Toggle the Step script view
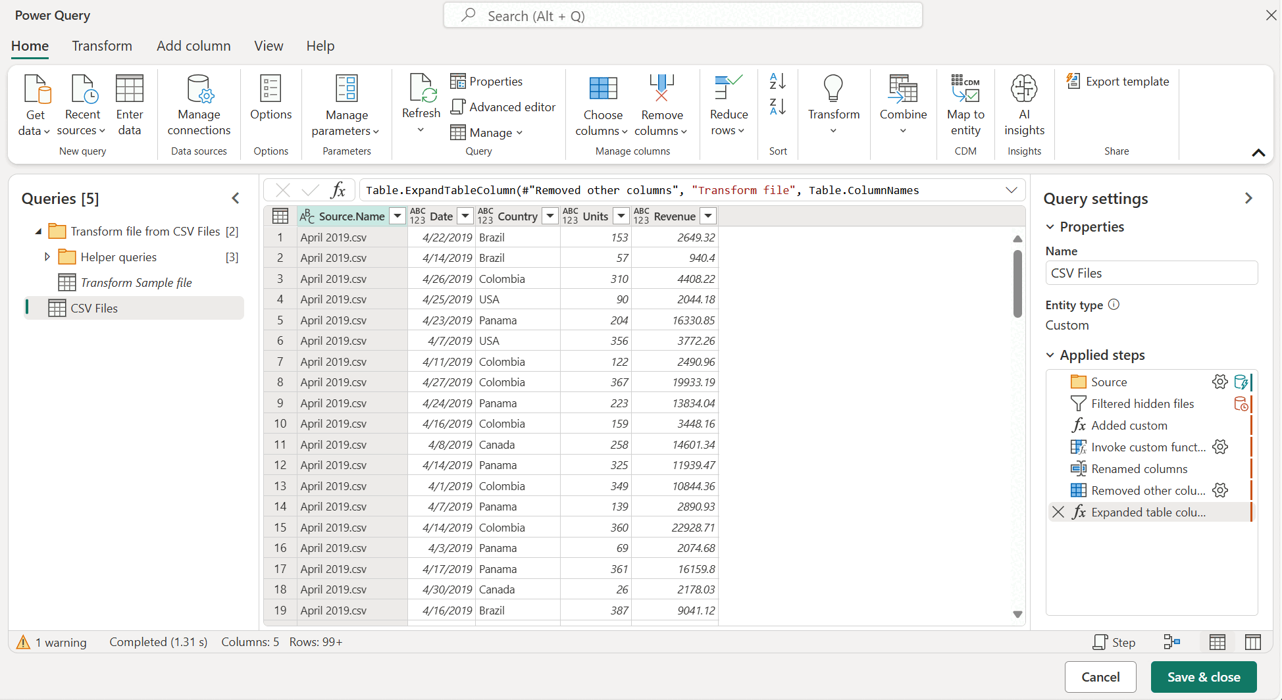Screen dimensions: 1282x700 tap(1114, 642)
